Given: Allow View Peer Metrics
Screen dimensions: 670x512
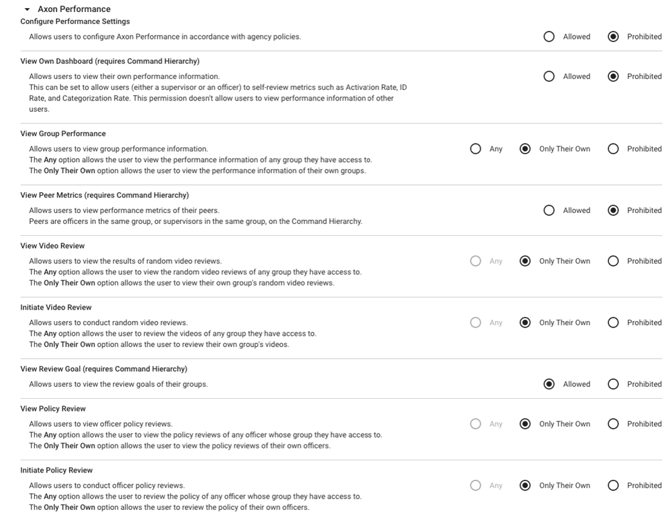Looking at the screenshot, I should click(549, 210).
